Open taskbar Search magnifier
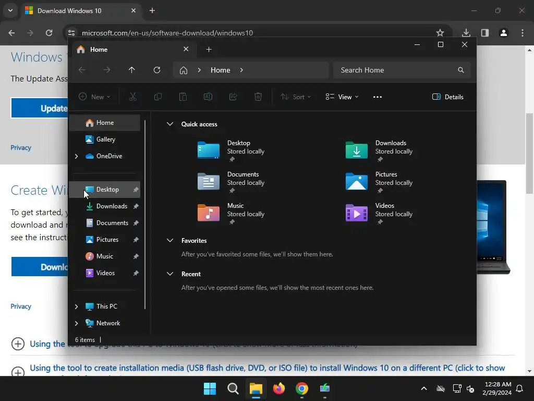This screenshot has height=401, width=534. [x=233, y=388]
